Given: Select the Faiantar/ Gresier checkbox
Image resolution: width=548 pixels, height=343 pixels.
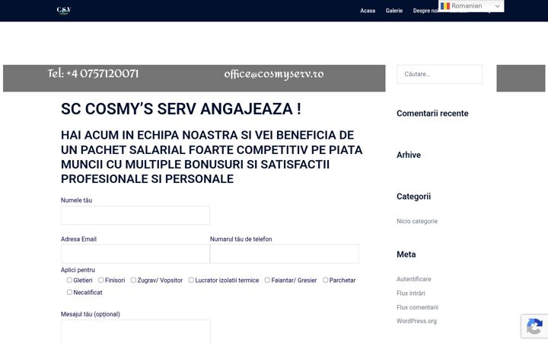Looking at the screenshot, I should pos(267,280).
